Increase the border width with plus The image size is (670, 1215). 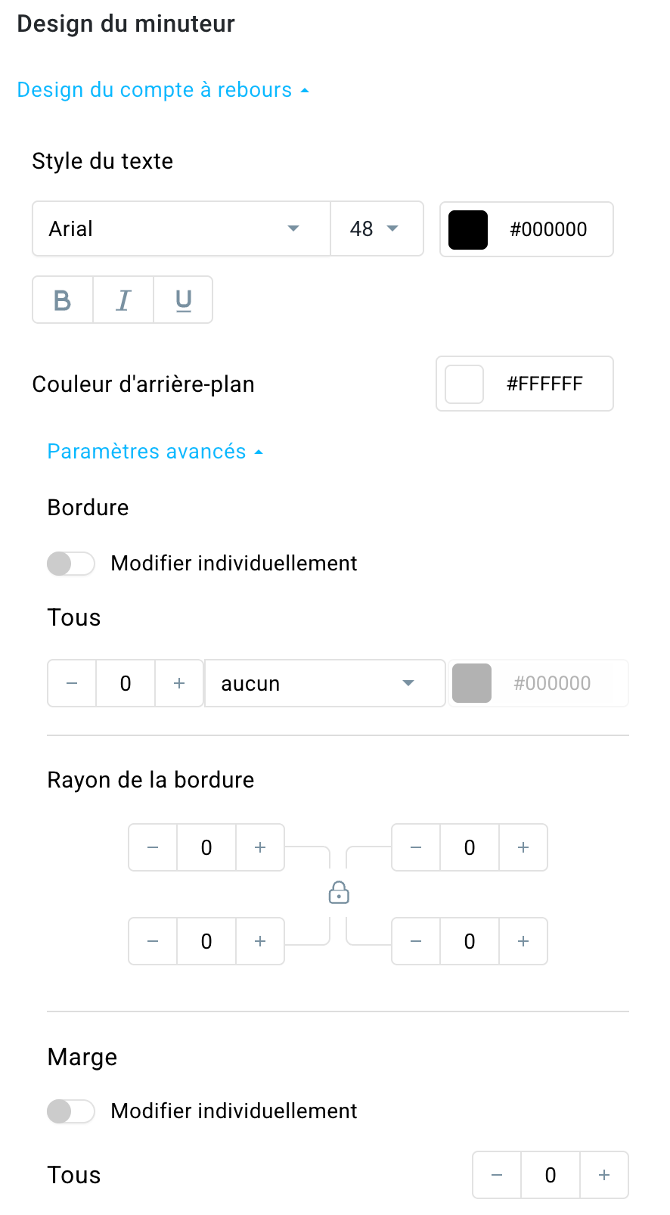coord(179,683)
